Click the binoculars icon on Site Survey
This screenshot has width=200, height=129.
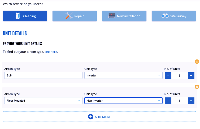pyautogui.click(x=165, y=16)
